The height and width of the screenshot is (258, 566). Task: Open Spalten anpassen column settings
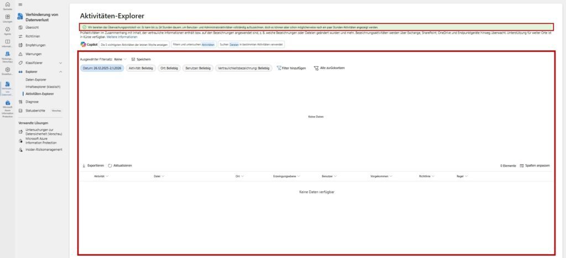point(522,165)
